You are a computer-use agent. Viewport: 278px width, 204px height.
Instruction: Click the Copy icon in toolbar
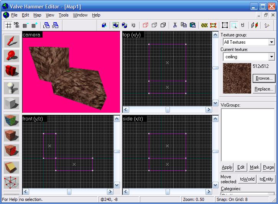[x=184, y=25]
